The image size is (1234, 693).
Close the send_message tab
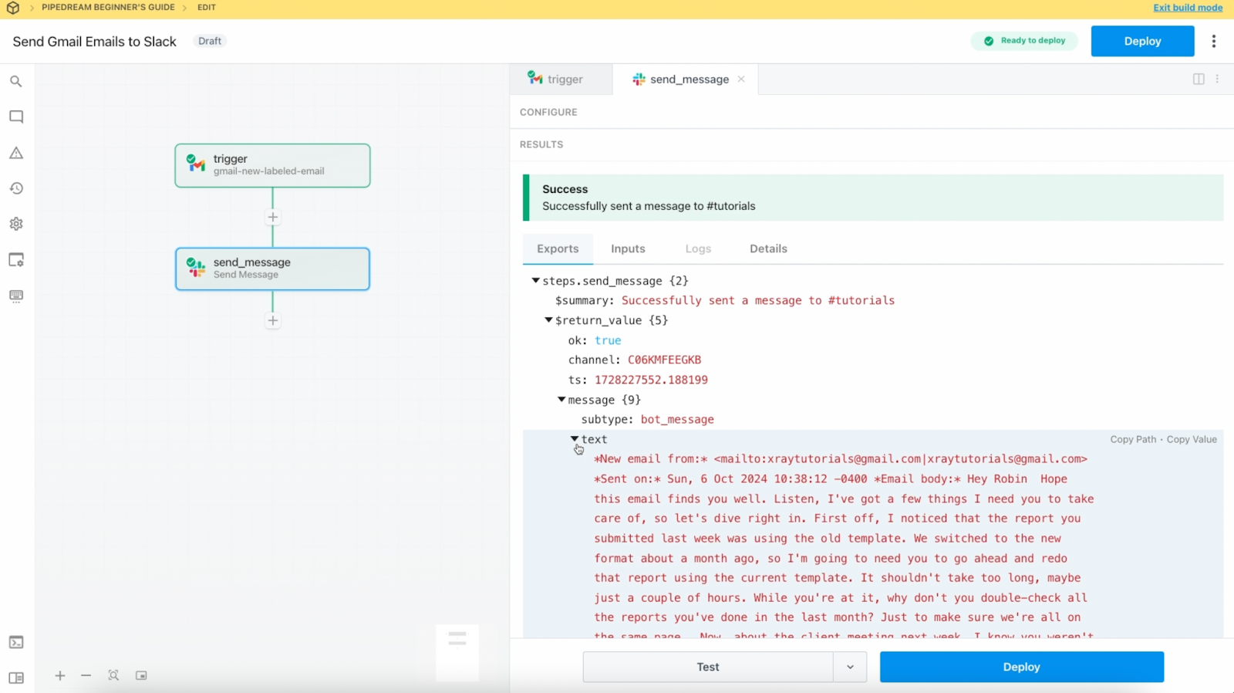[x=741, y=79]
